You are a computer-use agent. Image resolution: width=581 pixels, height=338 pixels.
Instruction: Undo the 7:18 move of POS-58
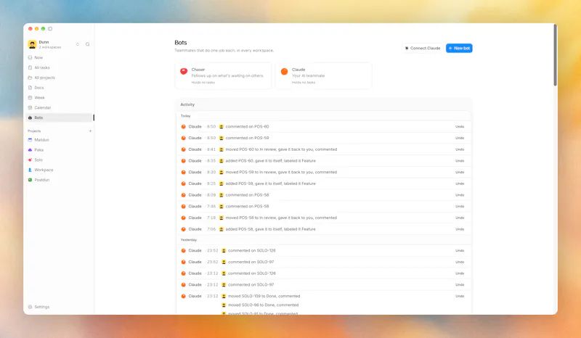click(x=460, y=218)
